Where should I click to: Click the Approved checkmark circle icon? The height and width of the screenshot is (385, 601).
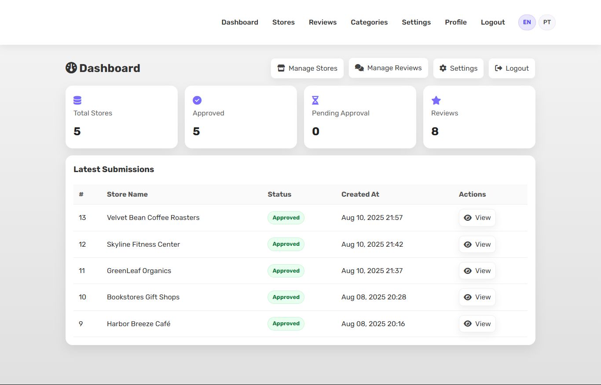coord(197,101)
